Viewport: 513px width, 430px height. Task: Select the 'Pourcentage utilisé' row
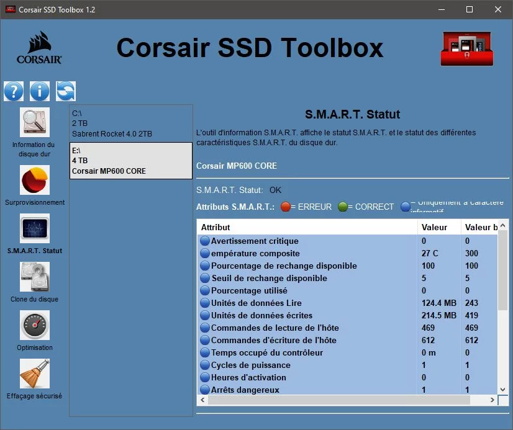(347, 290)
